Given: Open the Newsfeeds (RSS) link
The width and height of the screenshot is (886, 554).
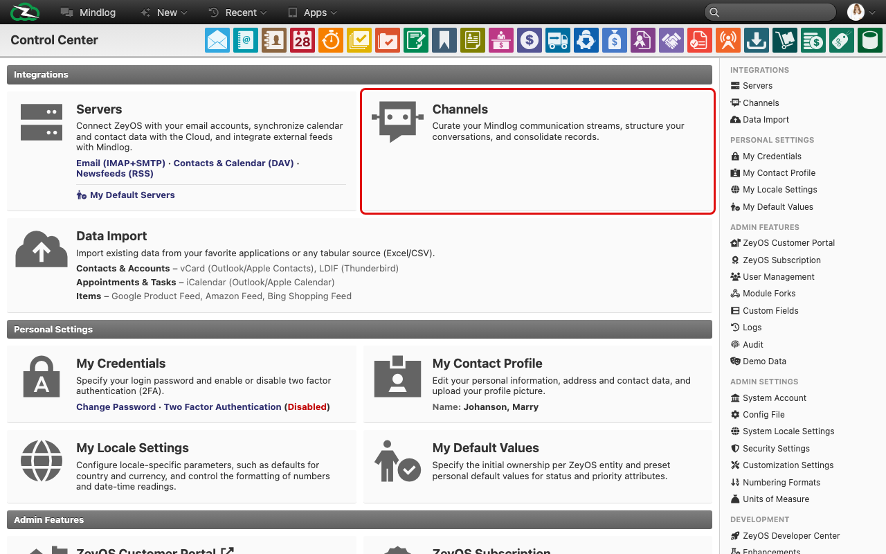Looking at the screenshot, I should click(115, 173).
